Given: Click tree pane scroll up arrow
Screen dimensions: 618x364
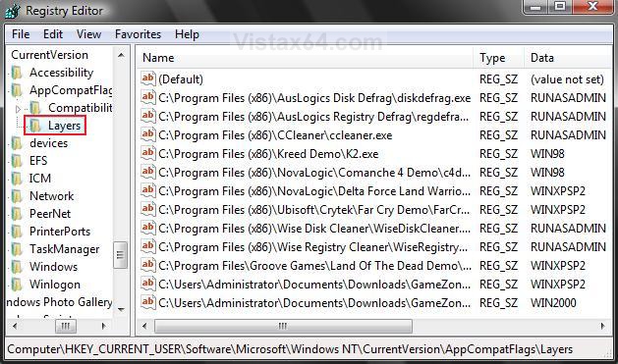Looking at the screenshot, I should 121,56.
